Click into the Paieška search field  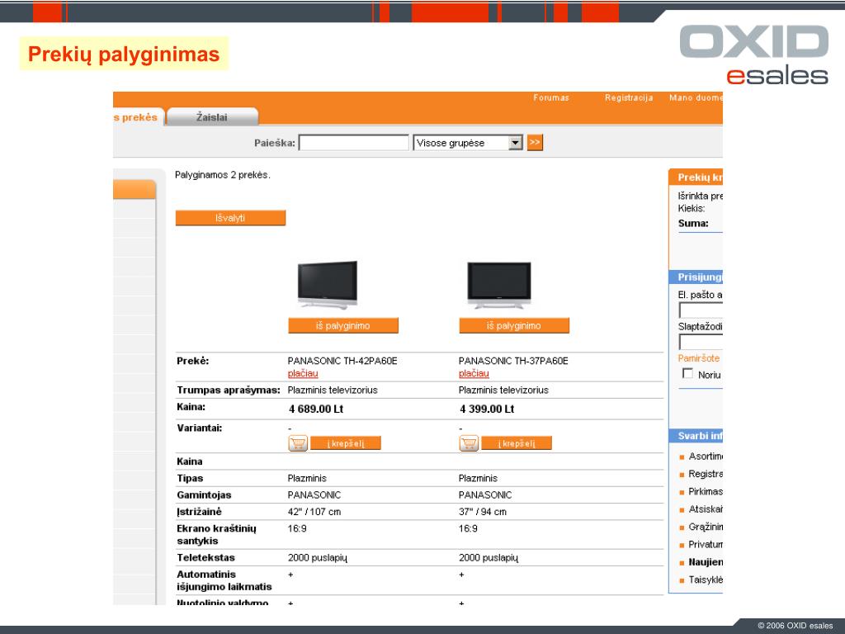[x=353, y=143]
